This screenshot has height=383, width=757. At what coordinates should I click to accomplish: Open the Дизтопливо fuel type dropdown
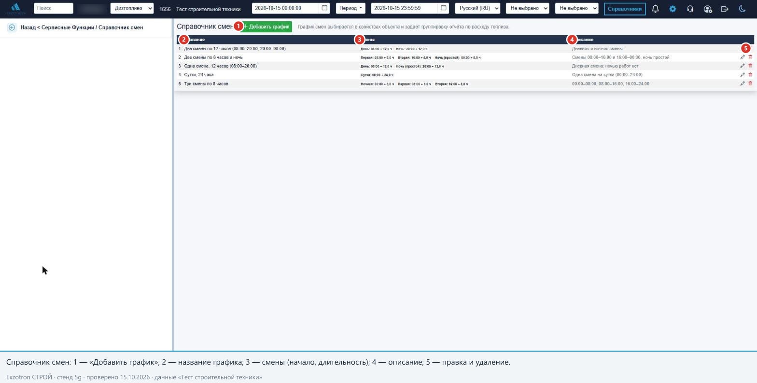(132, 8)
